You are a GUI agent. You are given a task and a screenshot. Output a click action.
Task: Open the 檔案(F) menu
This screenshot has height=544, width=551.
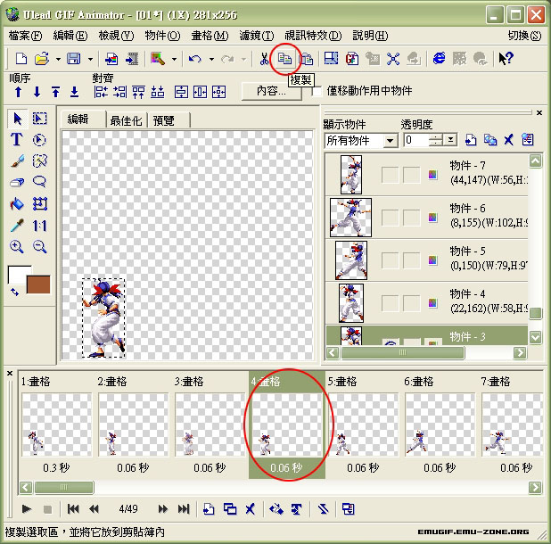tap(25, 36)
